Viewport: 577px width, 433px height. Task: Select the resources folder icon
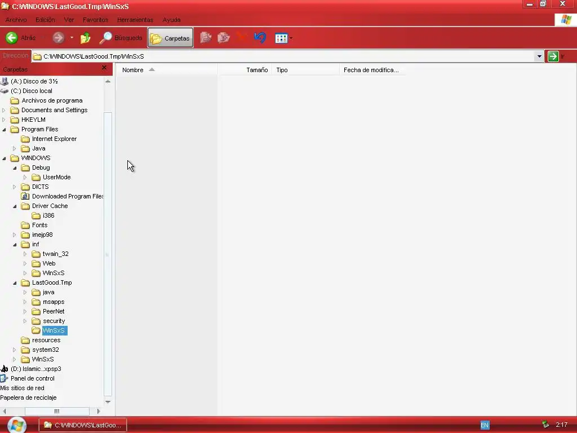click(x=25, y=340)
